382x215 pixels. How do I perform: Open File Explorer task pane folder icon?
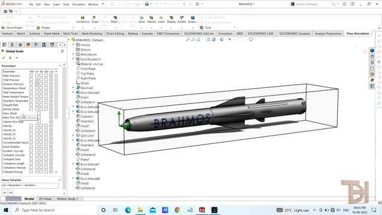[x=372, y=68]
